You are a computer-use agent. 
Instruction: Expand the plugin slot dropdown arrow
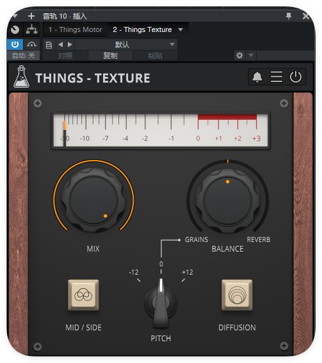pyautogui.click(x=181, y=29)
